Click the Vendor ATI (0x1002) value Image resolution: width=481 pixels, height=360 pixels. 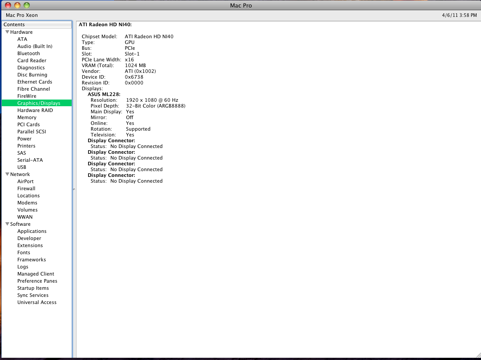140,71
